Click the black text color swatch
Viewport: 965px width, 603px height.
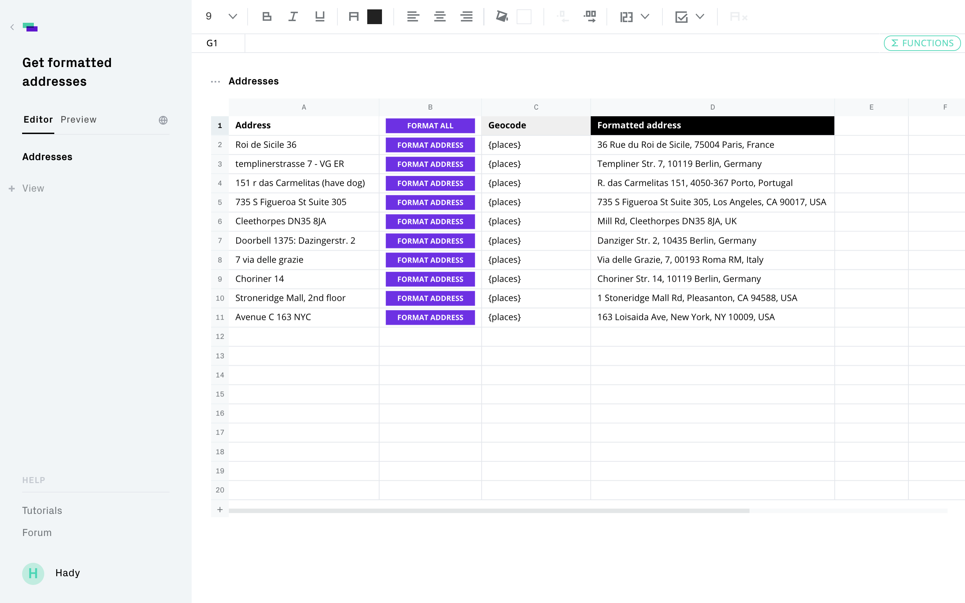point(374,17)
